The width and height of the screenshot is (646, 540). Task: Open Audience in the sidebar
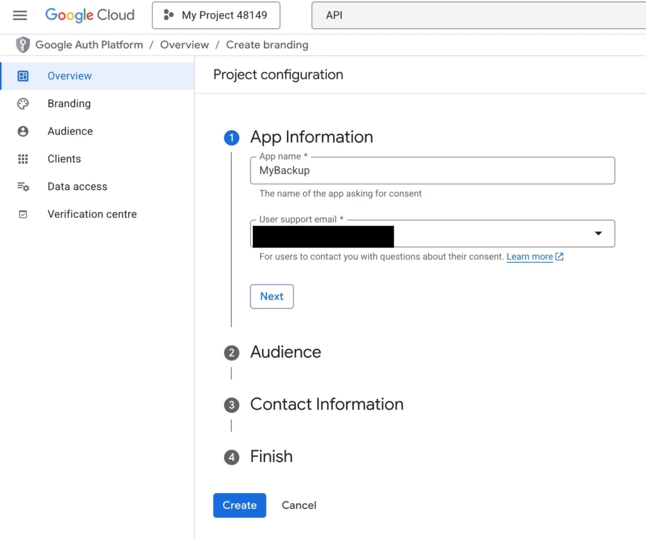coord(97,131)
